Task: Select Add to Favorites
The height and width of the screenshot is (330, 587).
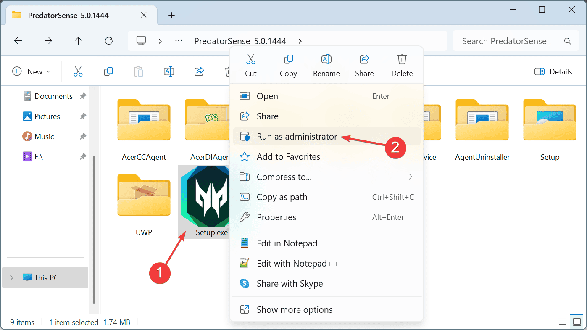Action: (x=326, y=157)
